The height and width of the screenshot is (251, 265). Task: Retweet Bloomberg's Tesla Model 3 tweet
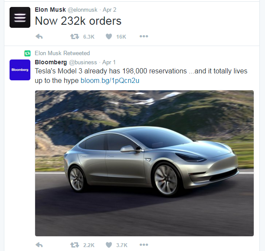[75, 245]
